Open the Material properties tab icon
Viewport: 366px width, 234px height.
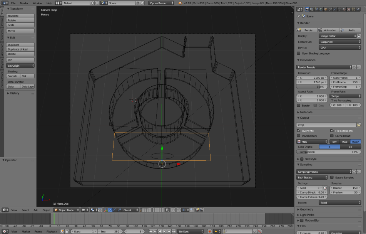(344, 9)
